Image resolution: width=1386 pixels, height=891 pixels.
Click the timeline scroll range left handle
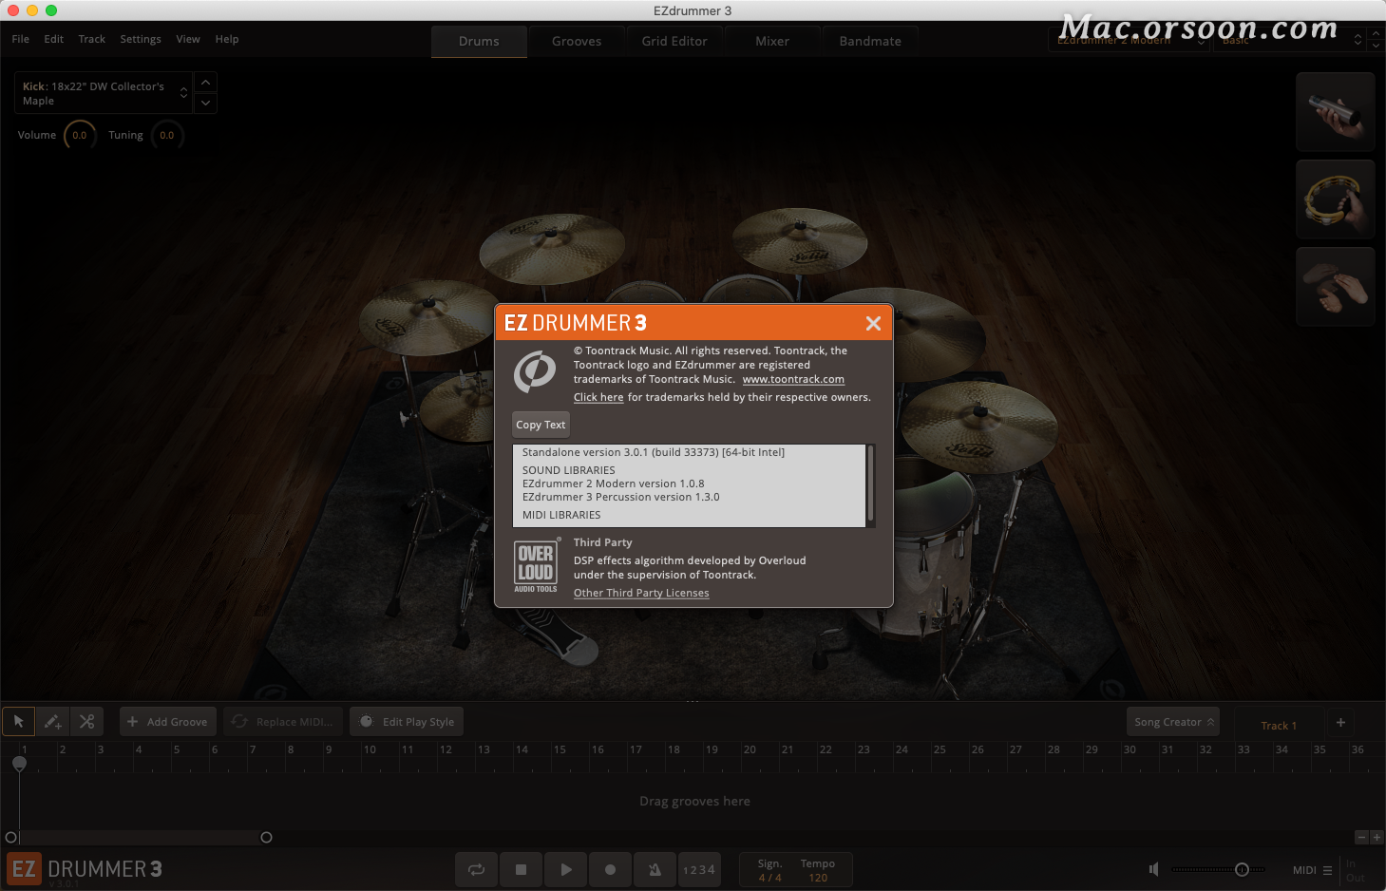11,837
